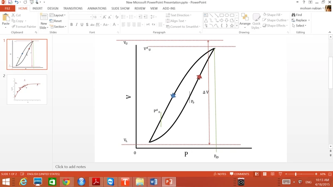The width and height of the screenshot is (333, 187).
Task: Open the INSERT ribbon tab
Action: (x=37, y=8)
